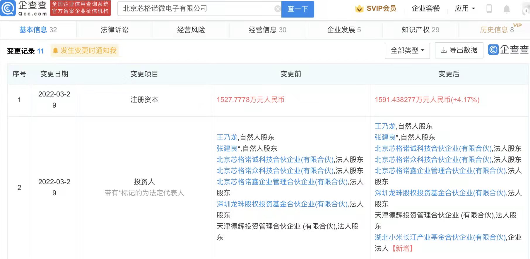Open 北京芯格诺诚科技合伙企业 link in 变更后
530x259 pixels.
[x=433, y=149]
